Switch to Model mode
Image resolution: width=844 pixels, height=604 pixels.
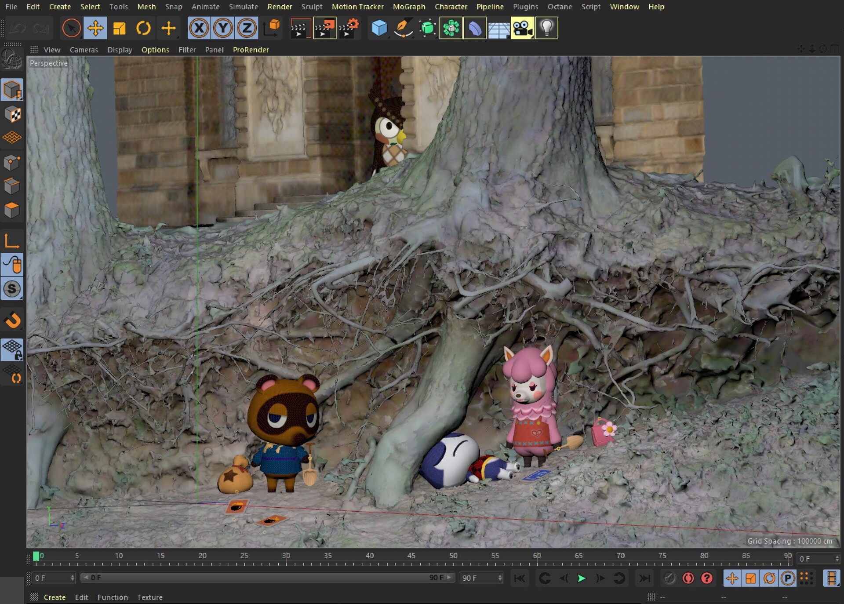(12, 90)
